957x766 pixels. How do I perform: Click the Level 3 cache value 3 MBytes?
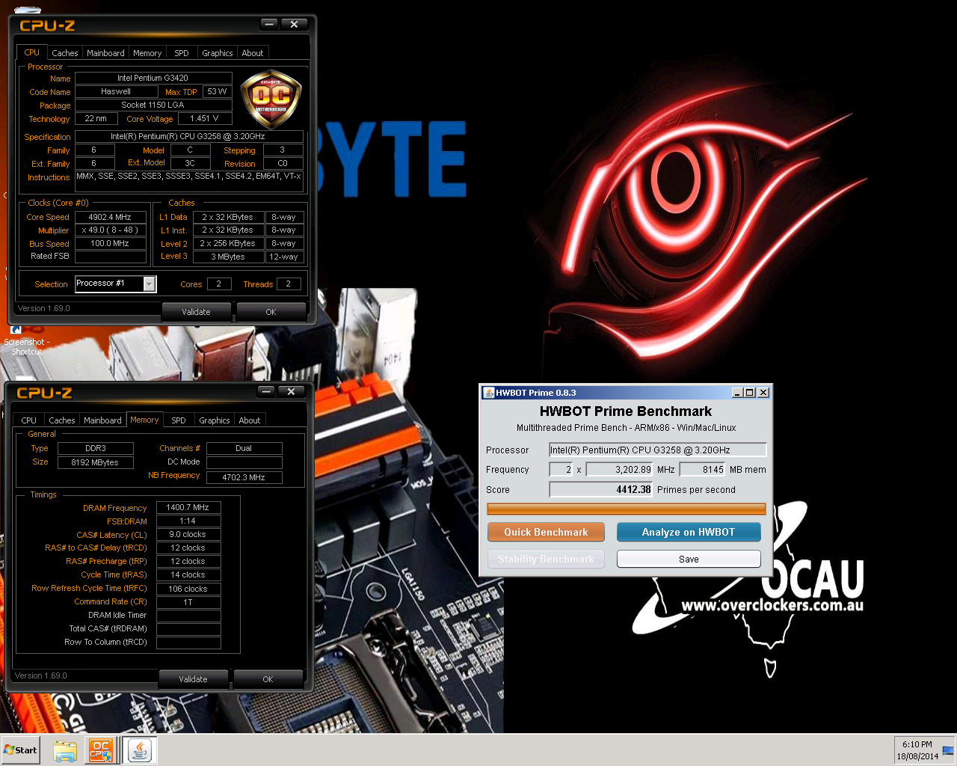click(x=228, y=257)
